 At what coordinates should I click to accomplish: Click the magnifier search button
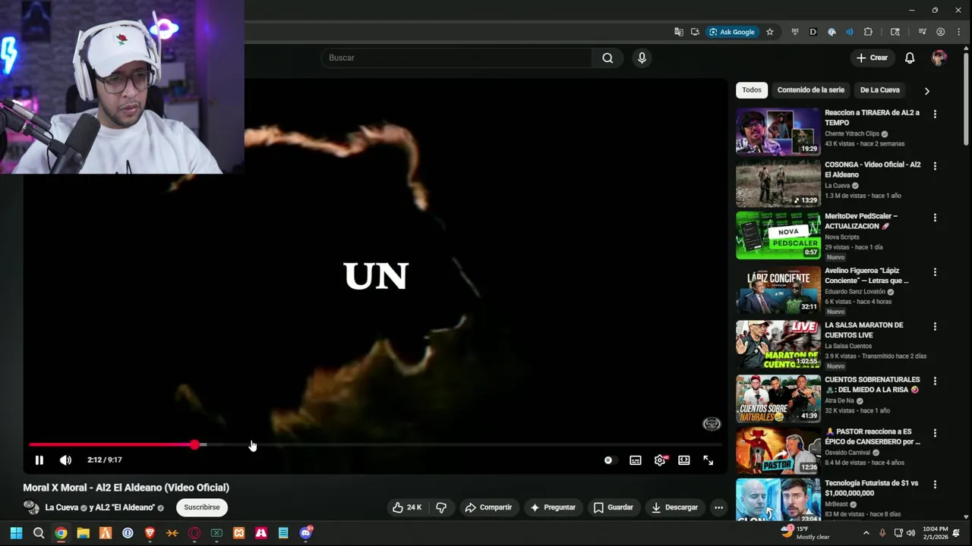tap(607, 58)
